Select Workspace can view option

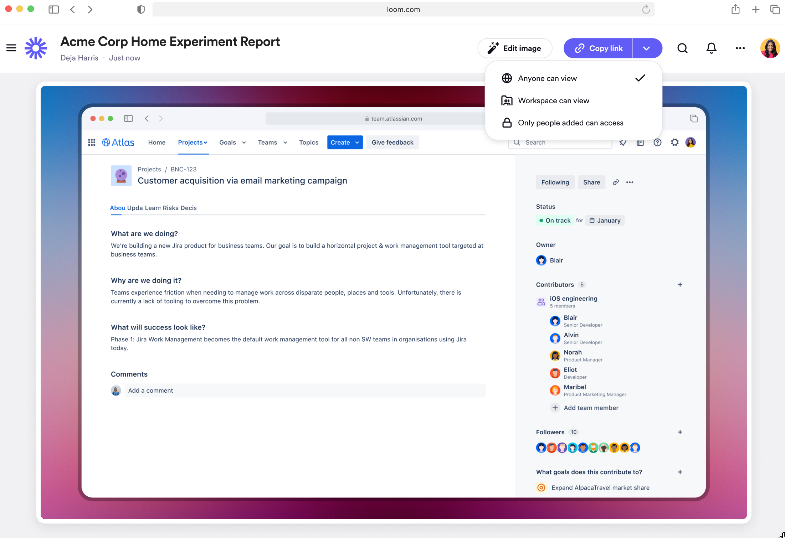click(x=553, y=101)
